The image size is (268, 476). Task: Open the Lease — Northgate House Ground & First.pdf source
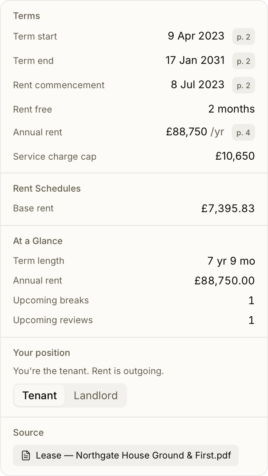(126, 455)
